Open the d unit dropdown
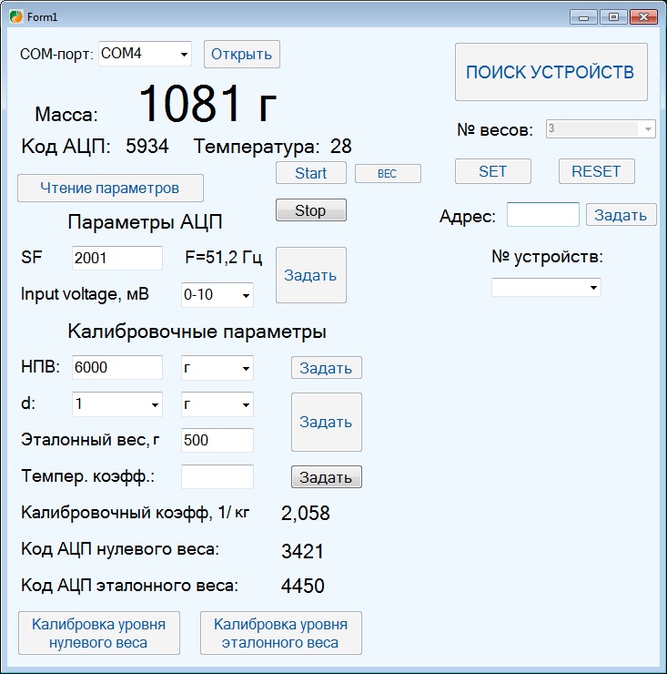 point(217,404)
